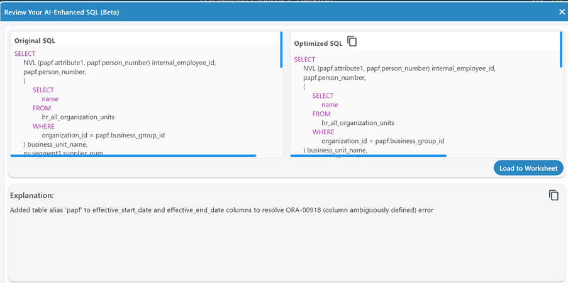
Task: Copy the Explanation text
Action: (x=554, y=195)
